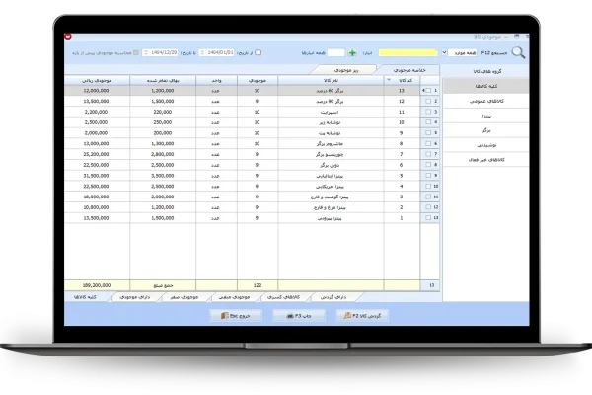The height and width of the screenshot is (395, 592).
Task: Select the نوشیدنی group in sidebar
Action: point(485,145)
